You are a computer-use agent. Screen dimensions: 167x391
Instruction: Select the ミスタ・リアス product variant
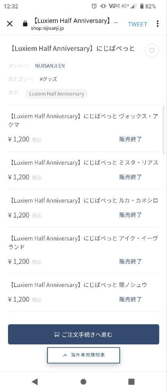(84, 170)
